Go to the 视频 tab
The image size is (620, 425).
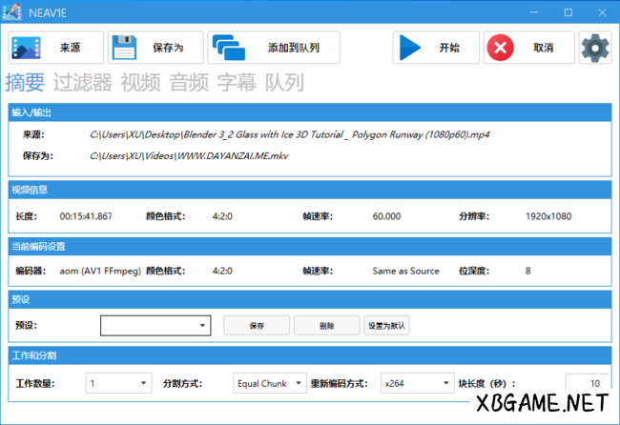coord(140,82)
